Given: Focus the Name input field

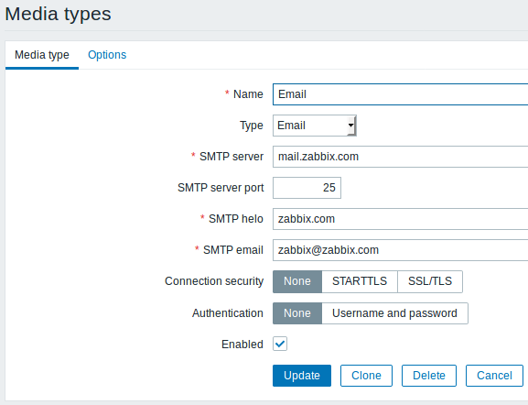Looking at the screenshot, I should pos(401,94).
